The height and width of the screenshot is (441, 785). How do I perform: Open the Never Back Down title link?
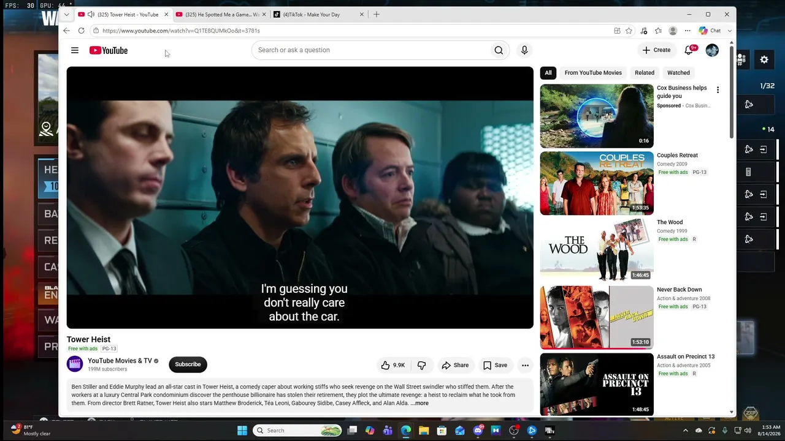pos(679,290)
